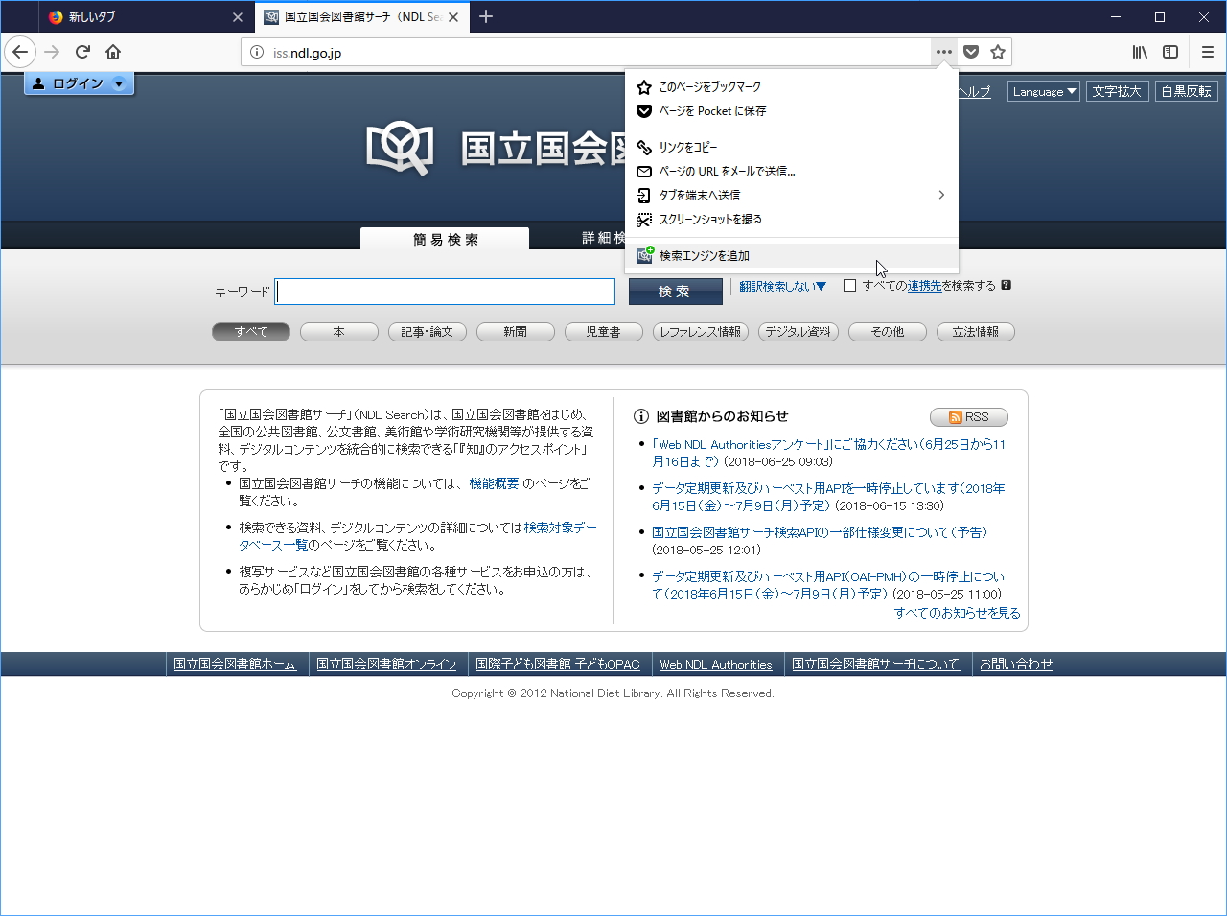Open a new tab with the plus button
Image resolution: width=1227 pixels, height=916 pixels.
click(486, 16)
